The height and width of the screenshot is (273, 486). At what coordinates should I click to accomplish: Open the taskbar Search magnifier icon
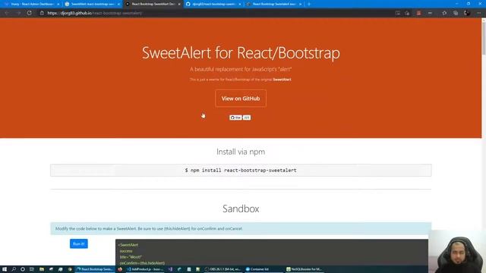pos(14,269)
